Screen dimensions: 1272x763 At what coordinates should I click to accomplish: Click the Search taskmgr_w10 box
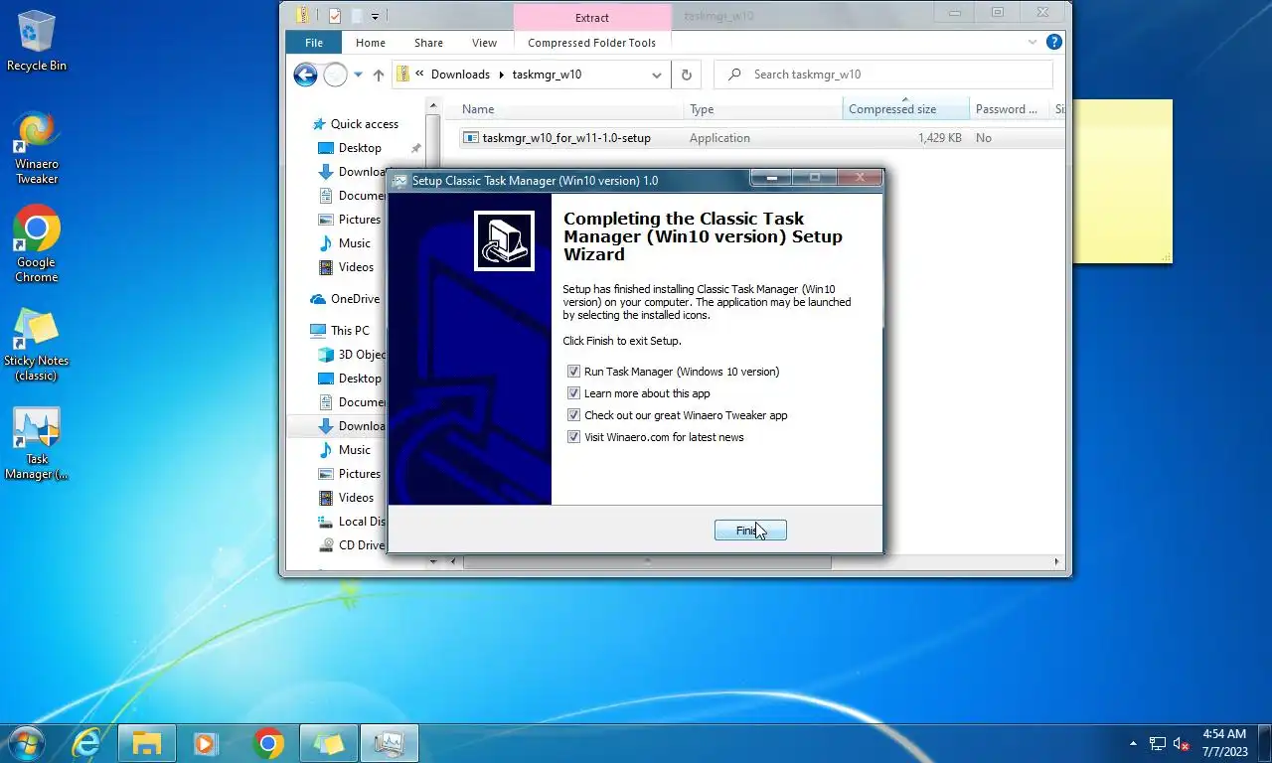pyautogui.click(x=883, y=75)
